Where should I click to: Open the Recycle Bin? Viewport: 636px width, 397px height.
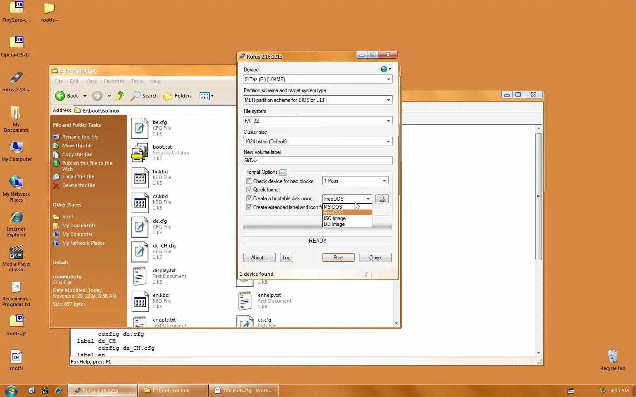pos(613,360)
